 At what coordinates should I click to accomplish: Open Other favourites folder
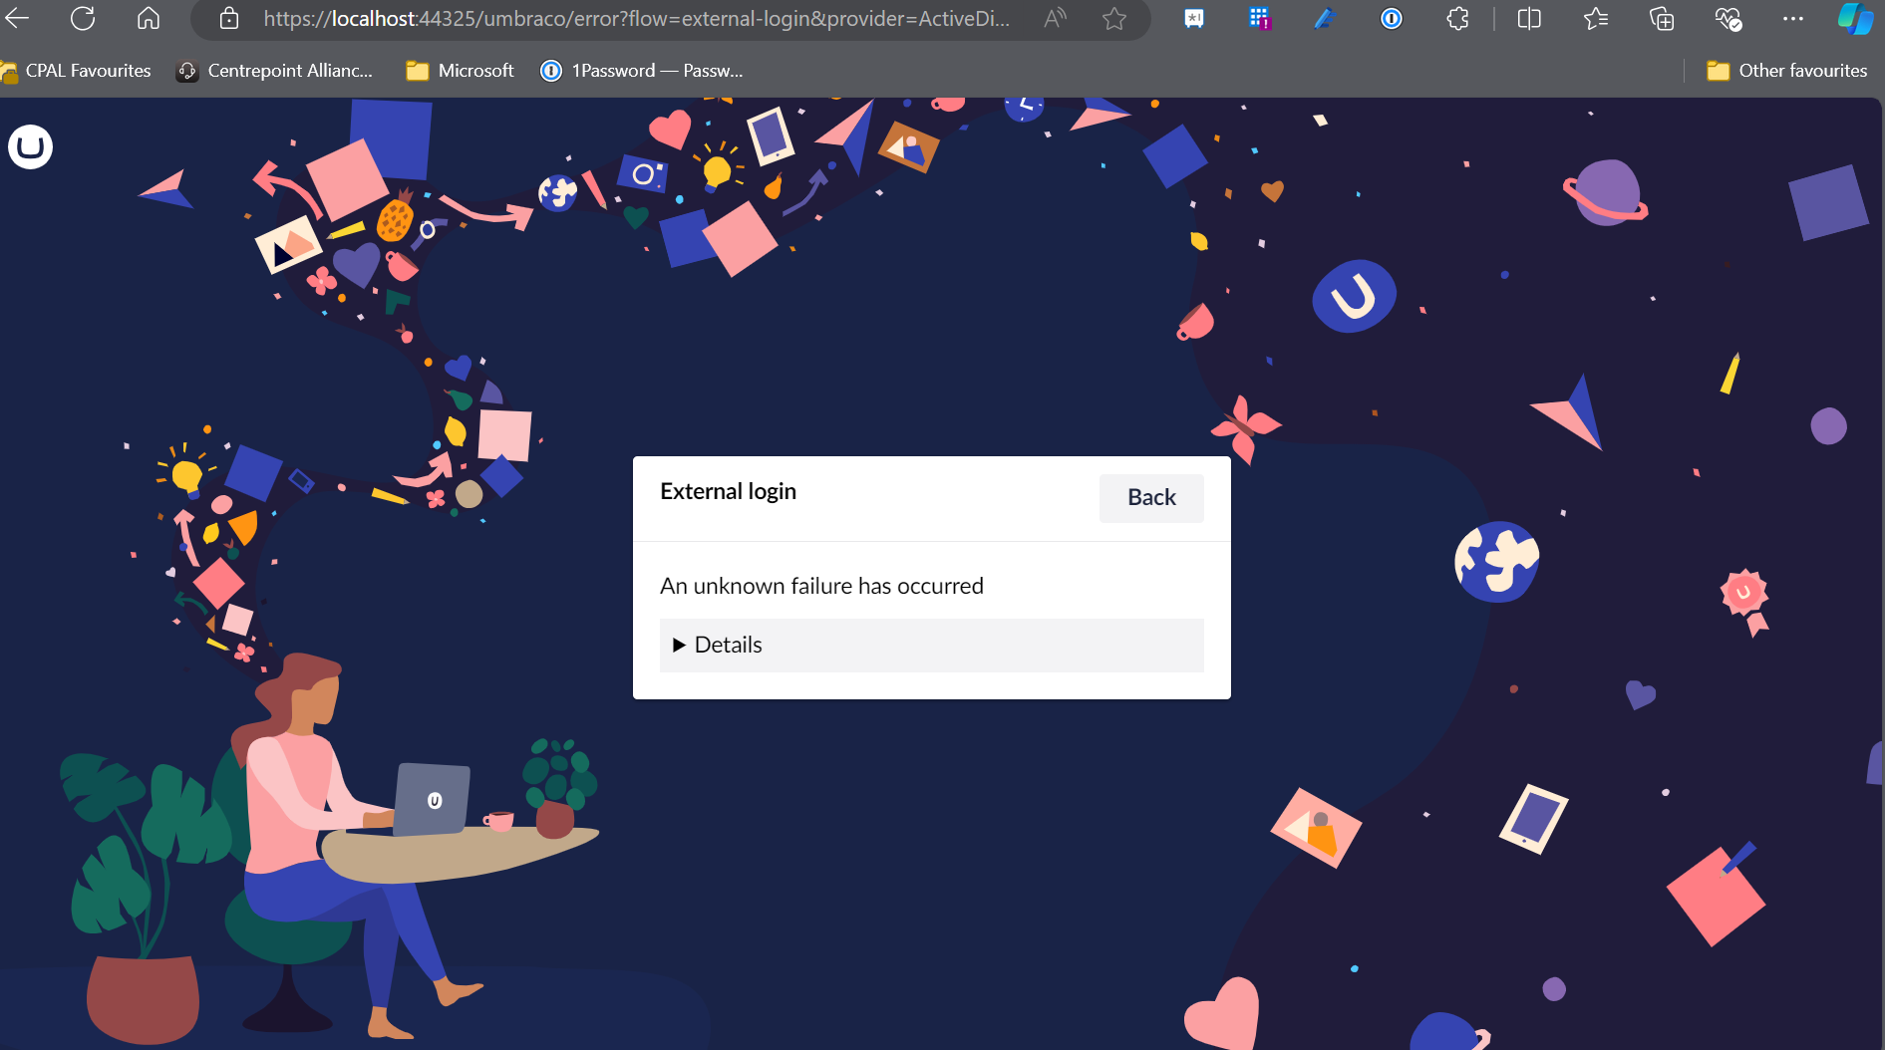click(1787, 71)
